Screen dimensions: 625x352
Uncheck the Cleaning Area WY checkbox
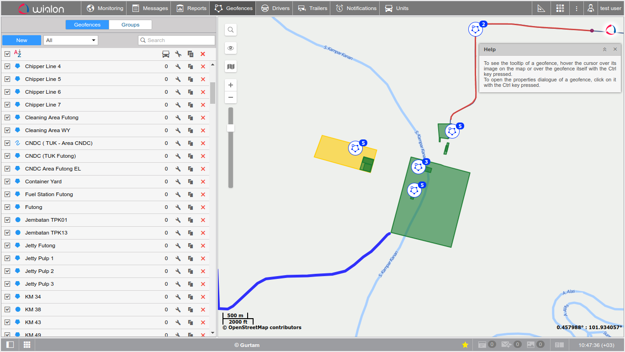coord(7,130)
